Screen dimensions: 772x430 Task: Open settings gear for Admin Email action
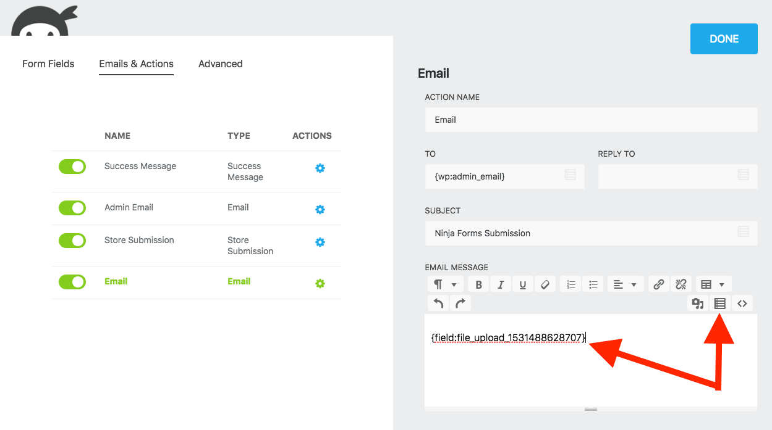click(320, 209)
